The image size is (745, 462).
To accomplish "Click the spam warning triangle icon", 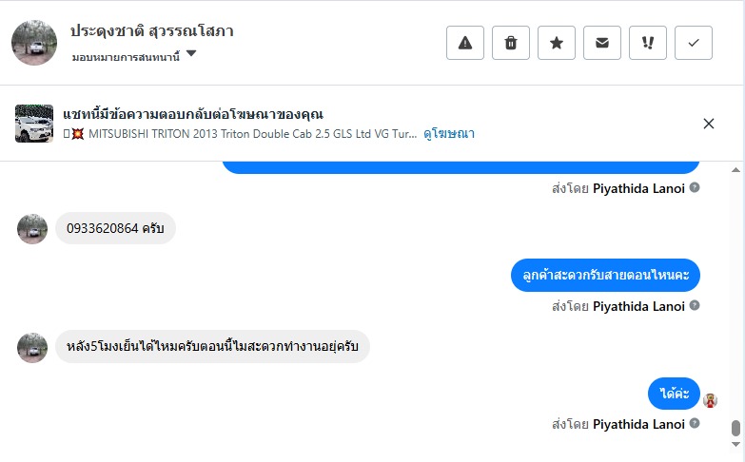I will [x=465, y=43].
